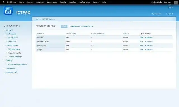Open DID Numbers

[x=14, y=49]
